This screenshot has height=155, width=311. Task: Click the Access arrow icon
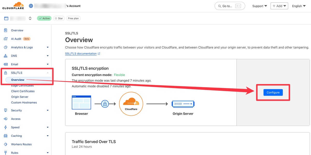[5, 119]
